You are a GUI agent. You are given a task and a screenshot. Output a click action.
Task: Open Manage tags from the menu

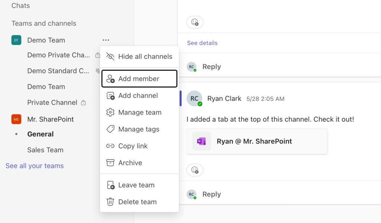[x=140, y=129]
